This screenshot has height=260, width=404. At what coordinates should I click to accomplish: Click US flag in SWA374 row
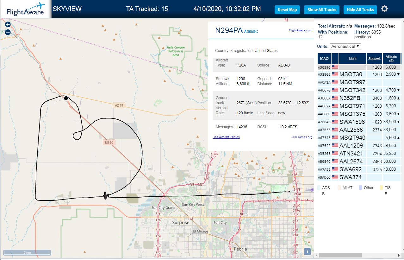(335, 177)
